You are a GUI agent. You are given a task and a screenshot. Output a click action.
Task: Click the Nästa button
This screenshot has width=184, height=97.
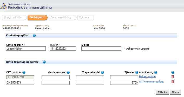175,92
